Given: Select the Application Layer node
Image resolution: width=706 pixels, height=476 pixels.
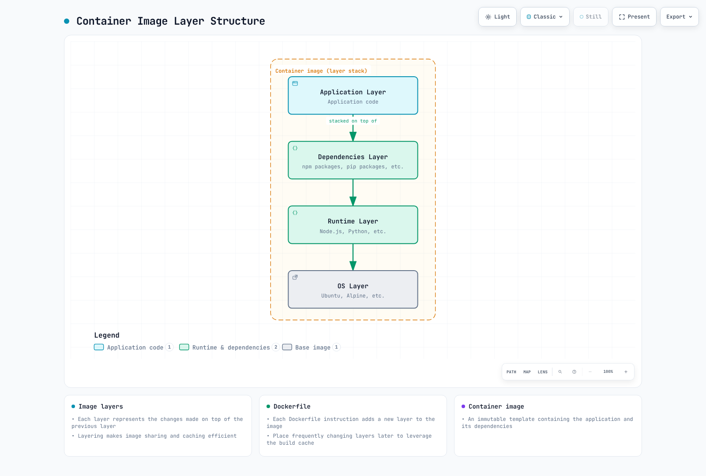Looking at the screenshot, I should [353, 96].
